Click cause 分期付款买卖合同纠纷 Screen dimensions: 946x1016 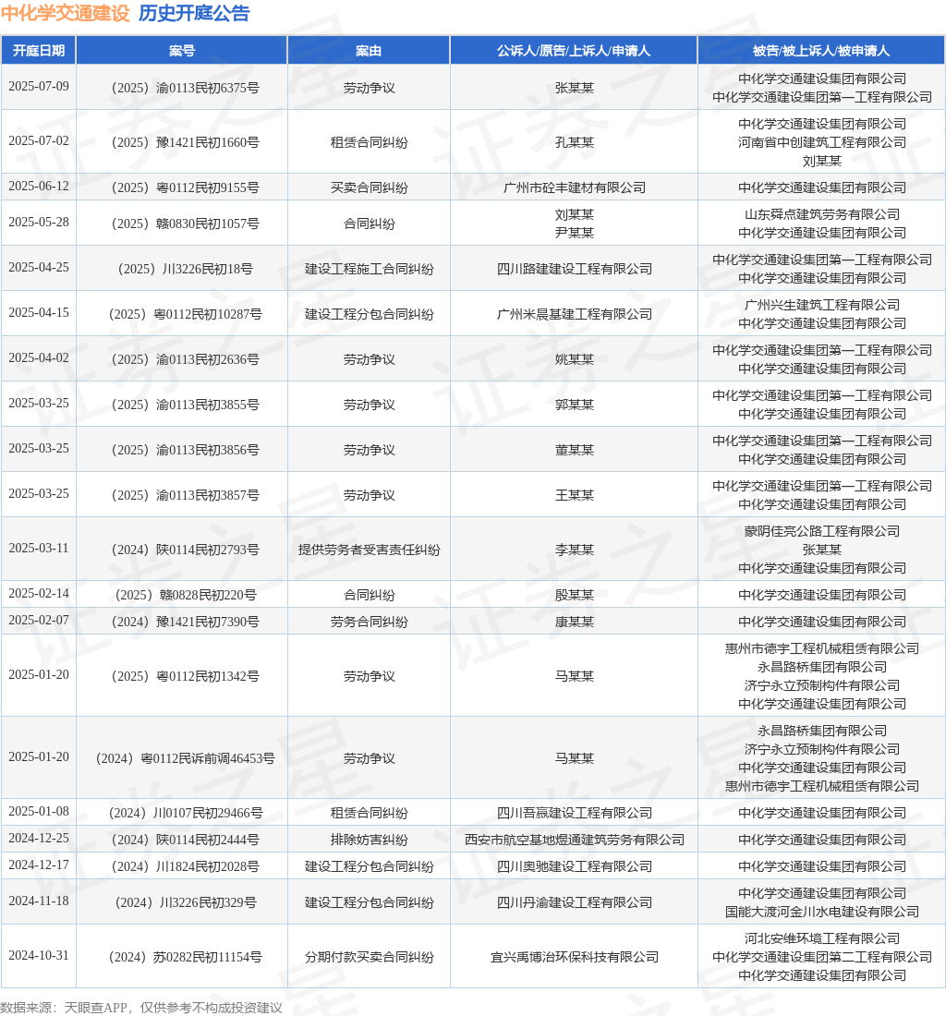(369, 958)
